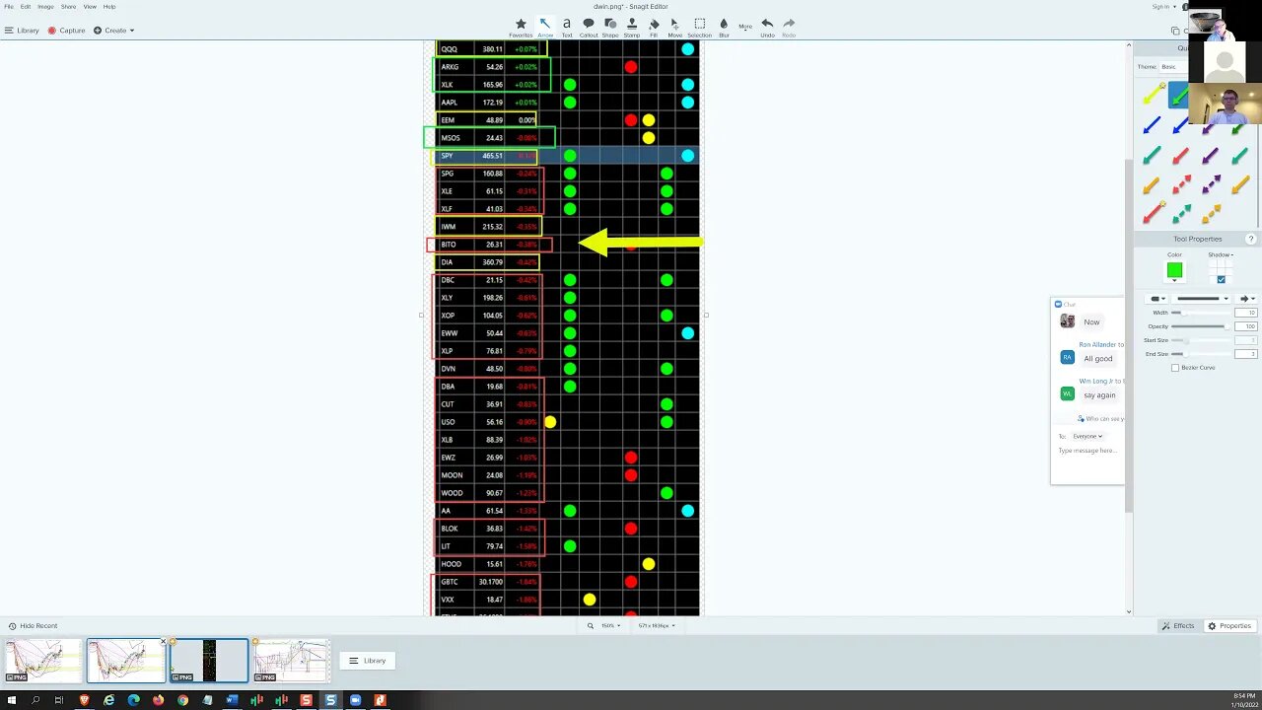Expand the Shadow options dropdown

tap(1221, 255)
